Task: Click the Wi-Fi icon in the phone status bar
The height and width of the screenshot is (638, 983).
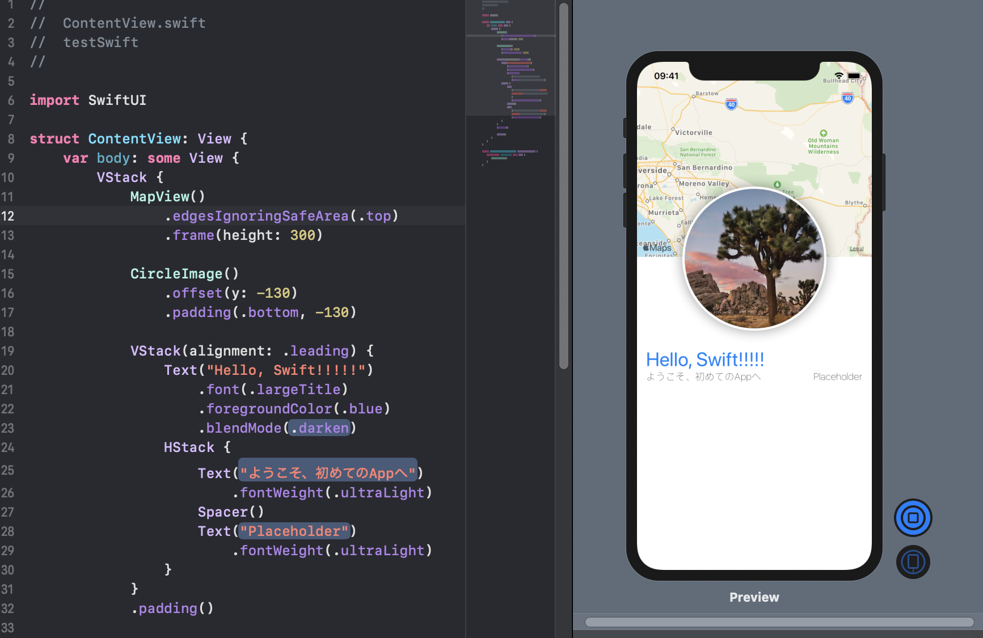Action: 838,75
